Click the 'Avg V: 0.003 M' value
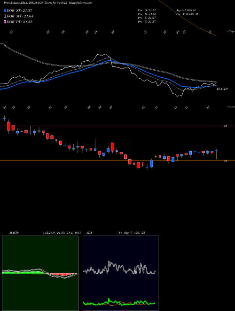This screenshot has height=311, width=235. [186, 10]
